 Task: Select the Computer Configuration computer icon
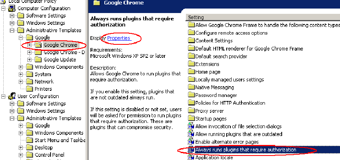12,9
